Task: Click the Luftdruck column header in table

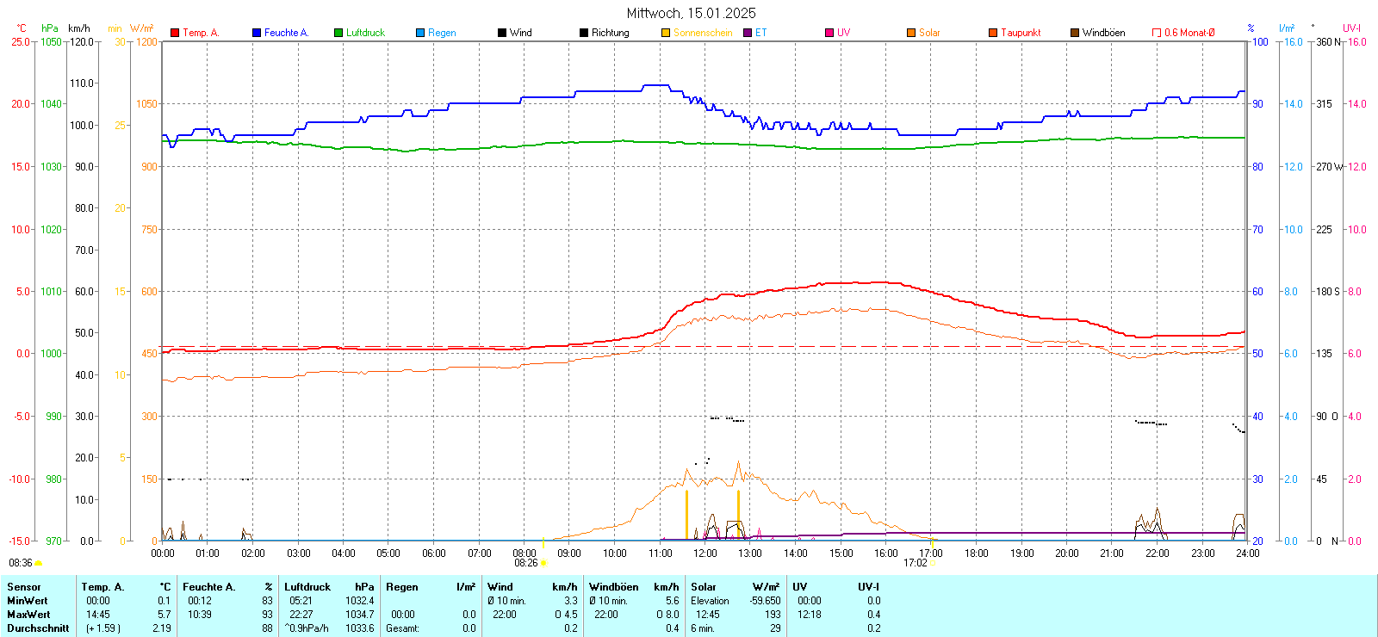Action: point(307,587)
